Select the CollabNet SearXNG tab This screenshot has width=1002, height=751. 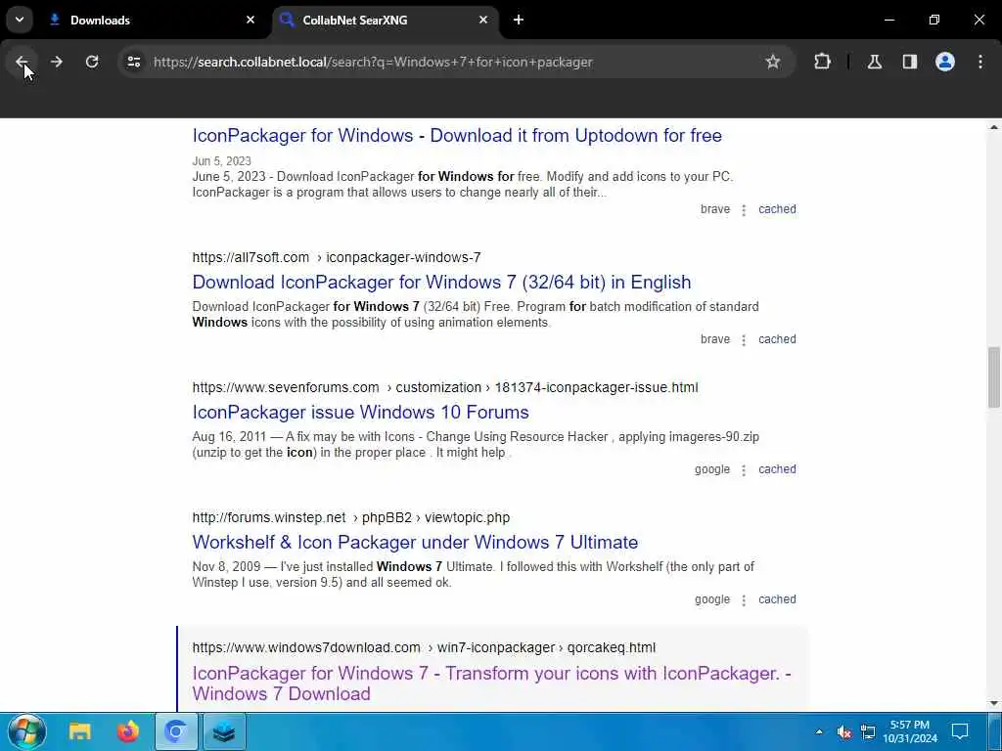(386, 20)
